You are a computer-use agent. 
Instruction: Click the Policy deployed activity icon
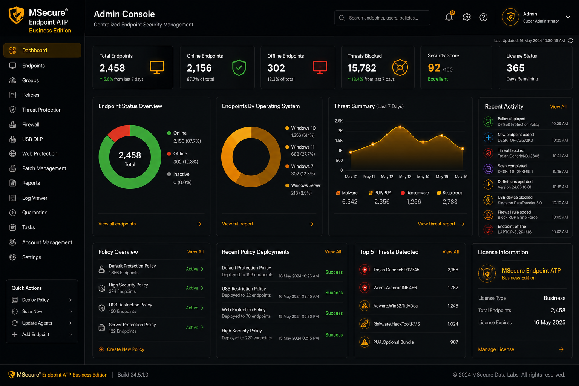(x=488, y=122)
